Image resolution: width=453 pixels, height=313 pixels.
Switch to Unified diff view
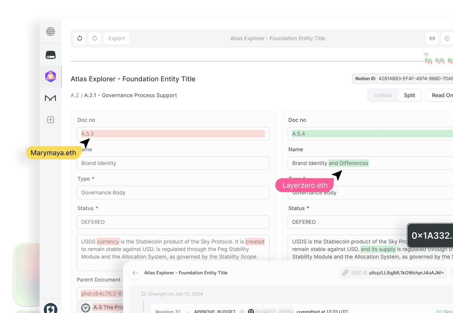pyautogui.click(x=383, y=95)
